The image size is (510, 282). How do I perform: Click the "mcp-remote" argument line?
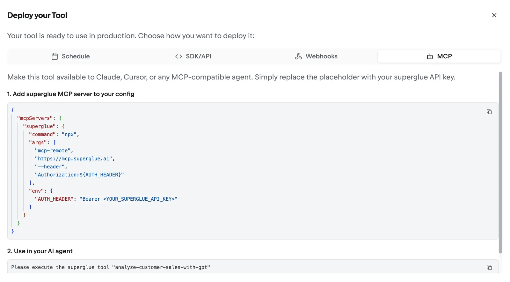click(x=54, y=151)
